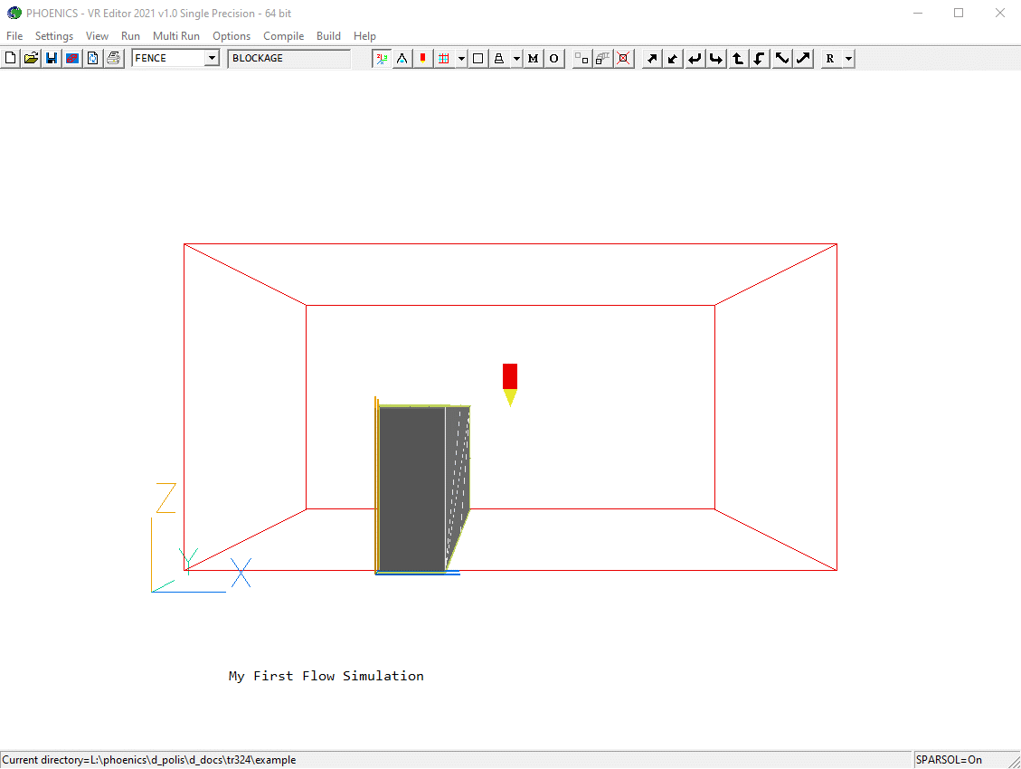This screenshot has height=769, width=1021.
Task: Click the red crossed-out box icon
Action: pos(623,59)
